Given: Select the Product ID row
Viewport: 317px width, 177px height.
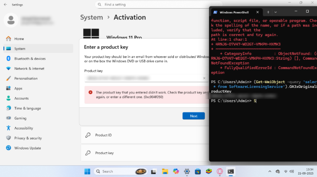Looking at the screenshot, I should pyautogui.click(x=145, y=135).
